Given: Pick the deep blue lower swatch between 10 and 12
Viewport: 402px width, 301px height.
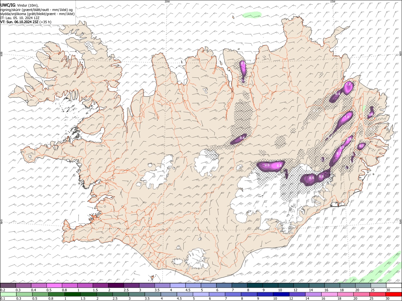Looking at the screenshot, I should (x=281, y=294).
